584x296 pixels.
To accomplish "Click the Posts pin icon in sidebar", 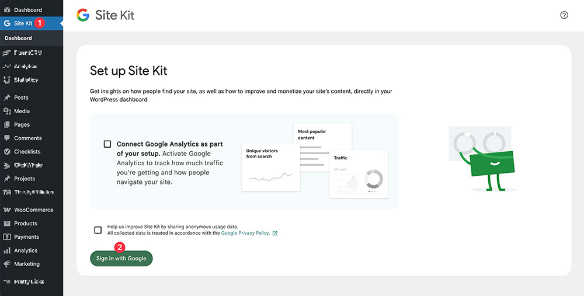I will 7,97.
